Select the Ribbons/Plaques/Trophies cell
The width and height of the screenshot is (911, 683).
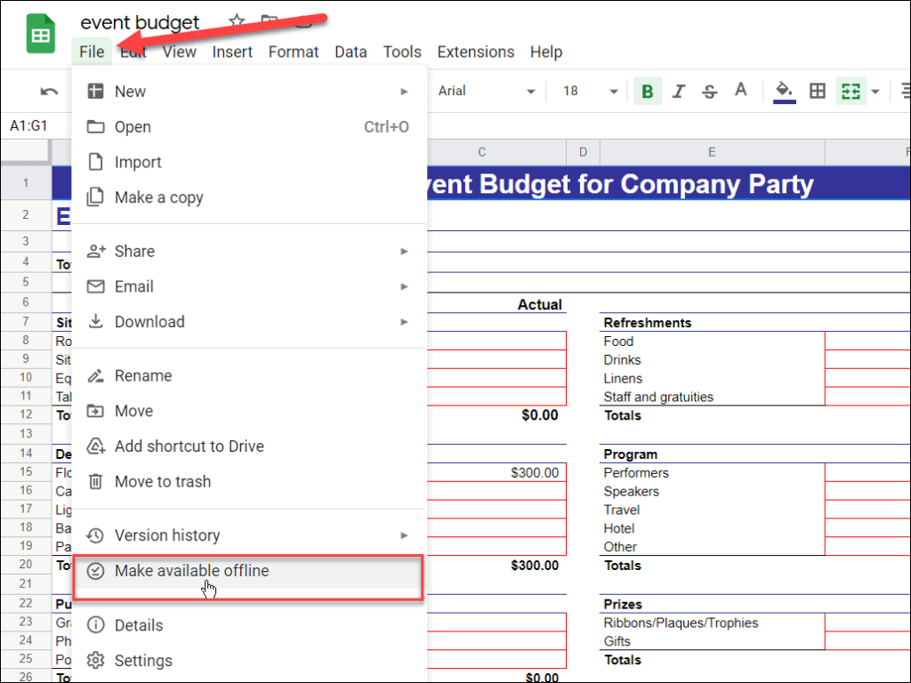(712, 623)
